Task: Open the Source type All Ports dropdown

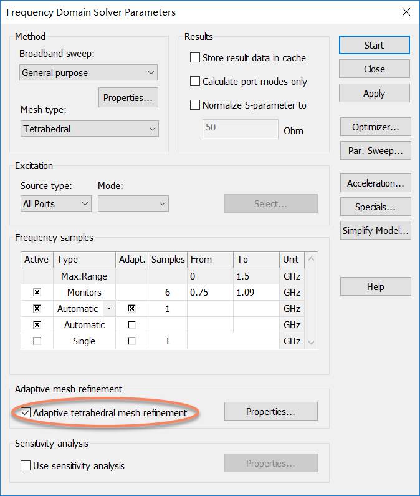Action: [x=56, y=203]
